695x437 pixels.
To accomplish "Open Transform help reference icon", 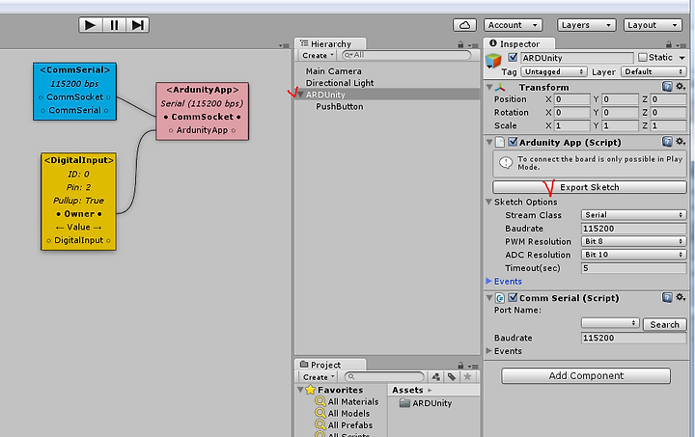I will coord(667,86).
